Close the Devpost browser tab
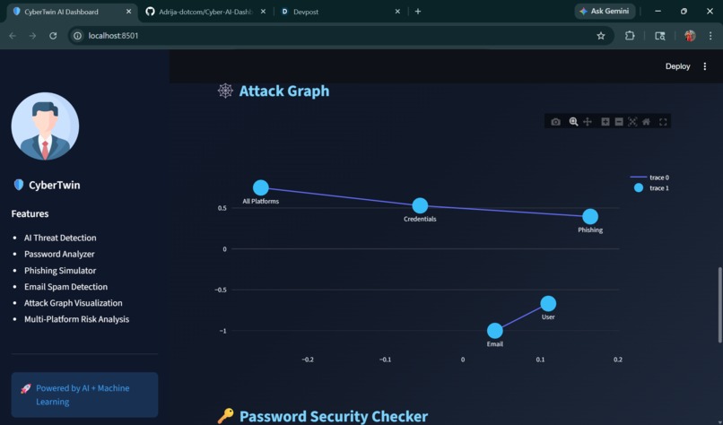This screenshot has height=425, width=723. [397, 12]
